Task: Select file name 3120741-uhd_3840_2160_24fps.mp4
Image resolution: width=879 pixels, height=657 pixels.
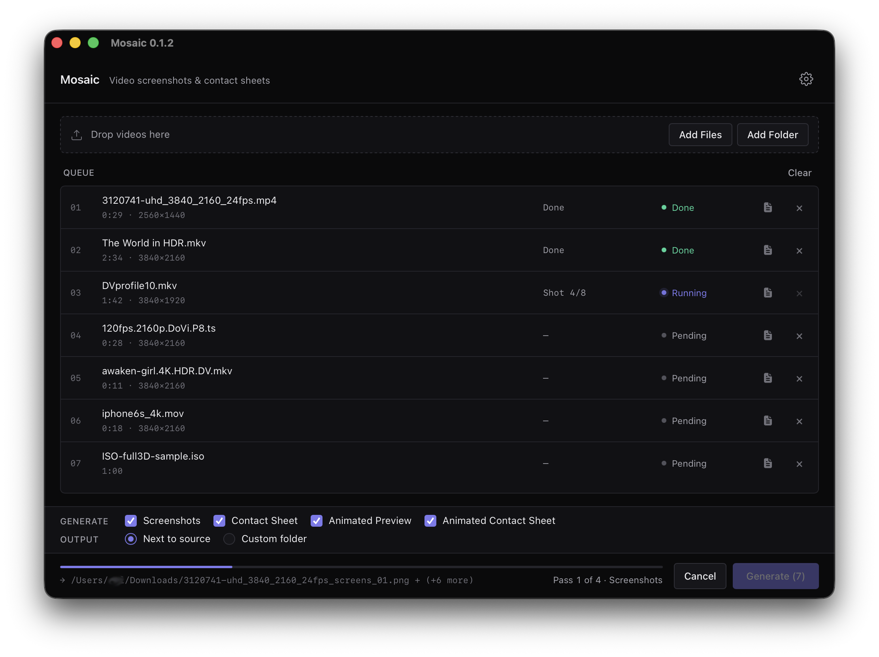Action: 189,200
